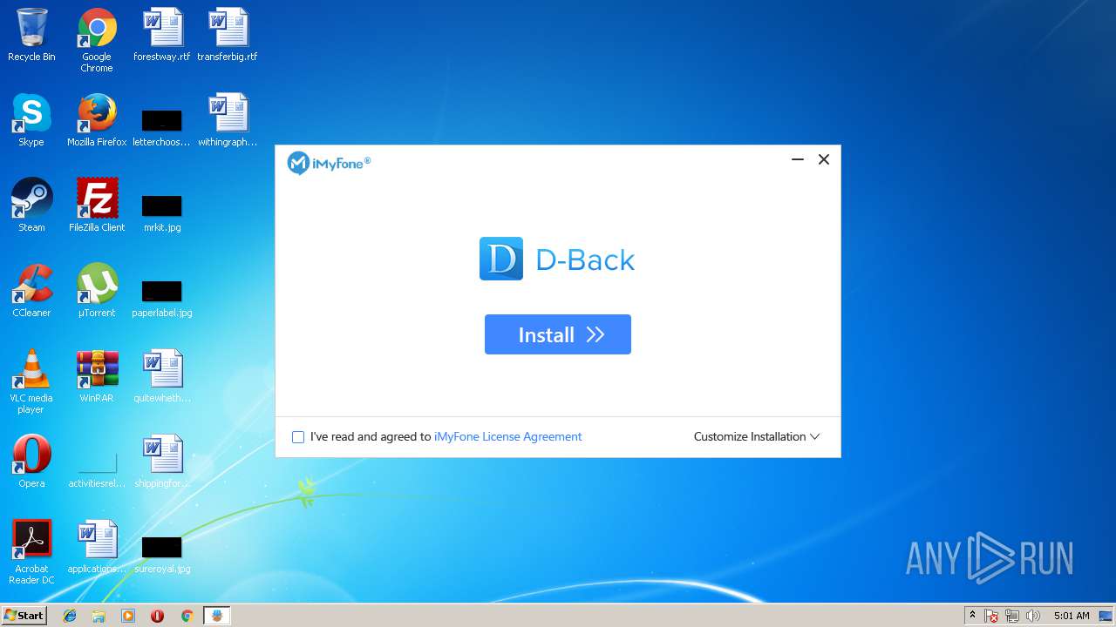1116x627 pixels.
Task: Select the sureroyal.jpg file
Action: click(162, 556)
